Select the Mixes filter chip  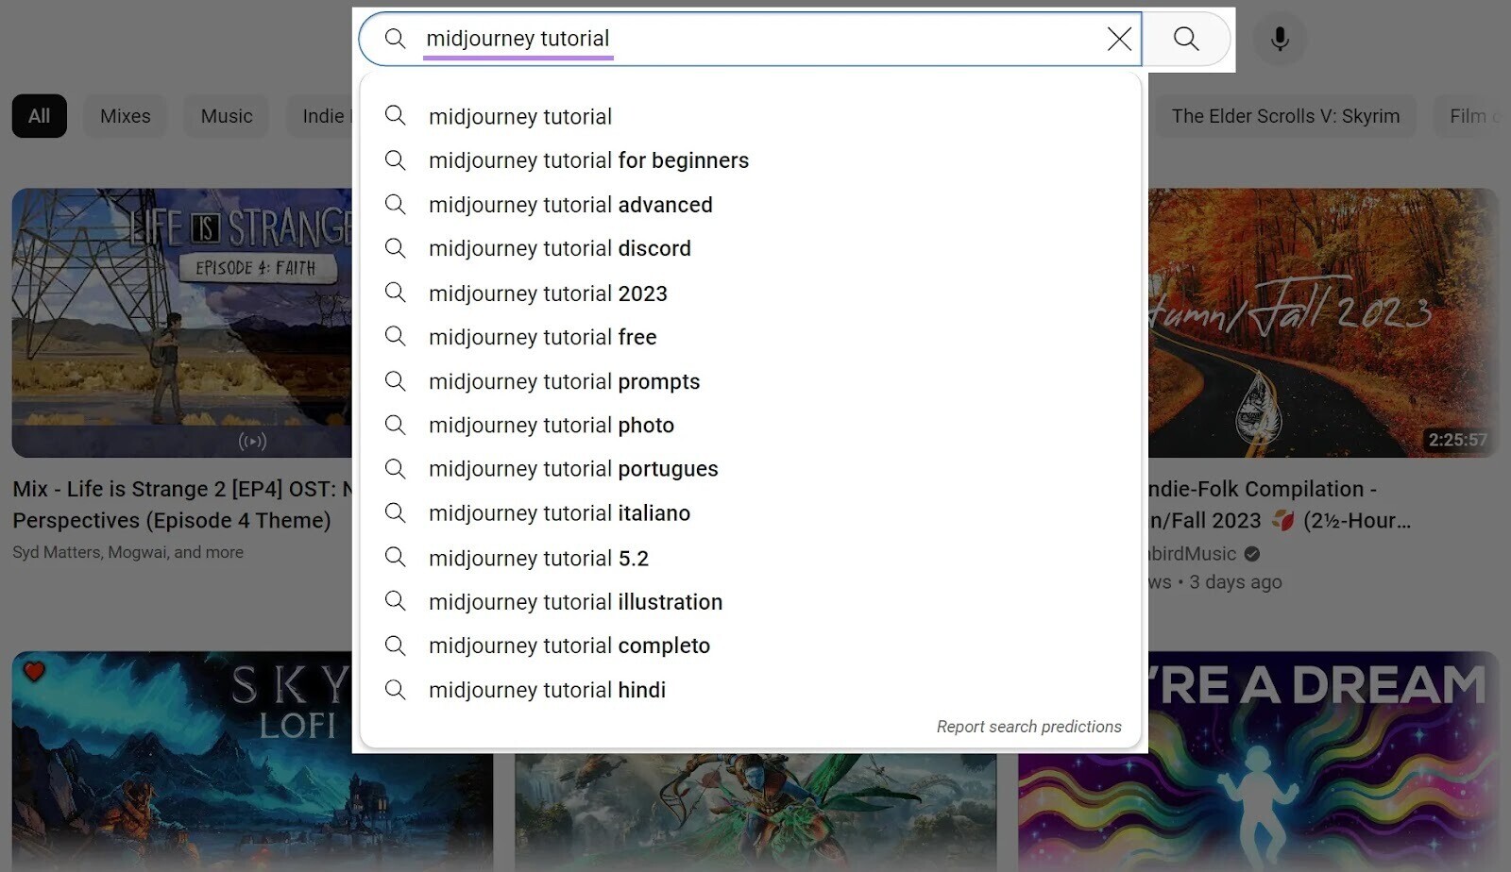coord(125,116)
